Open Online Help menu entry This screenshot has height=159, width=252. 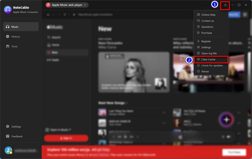point(211,15)
